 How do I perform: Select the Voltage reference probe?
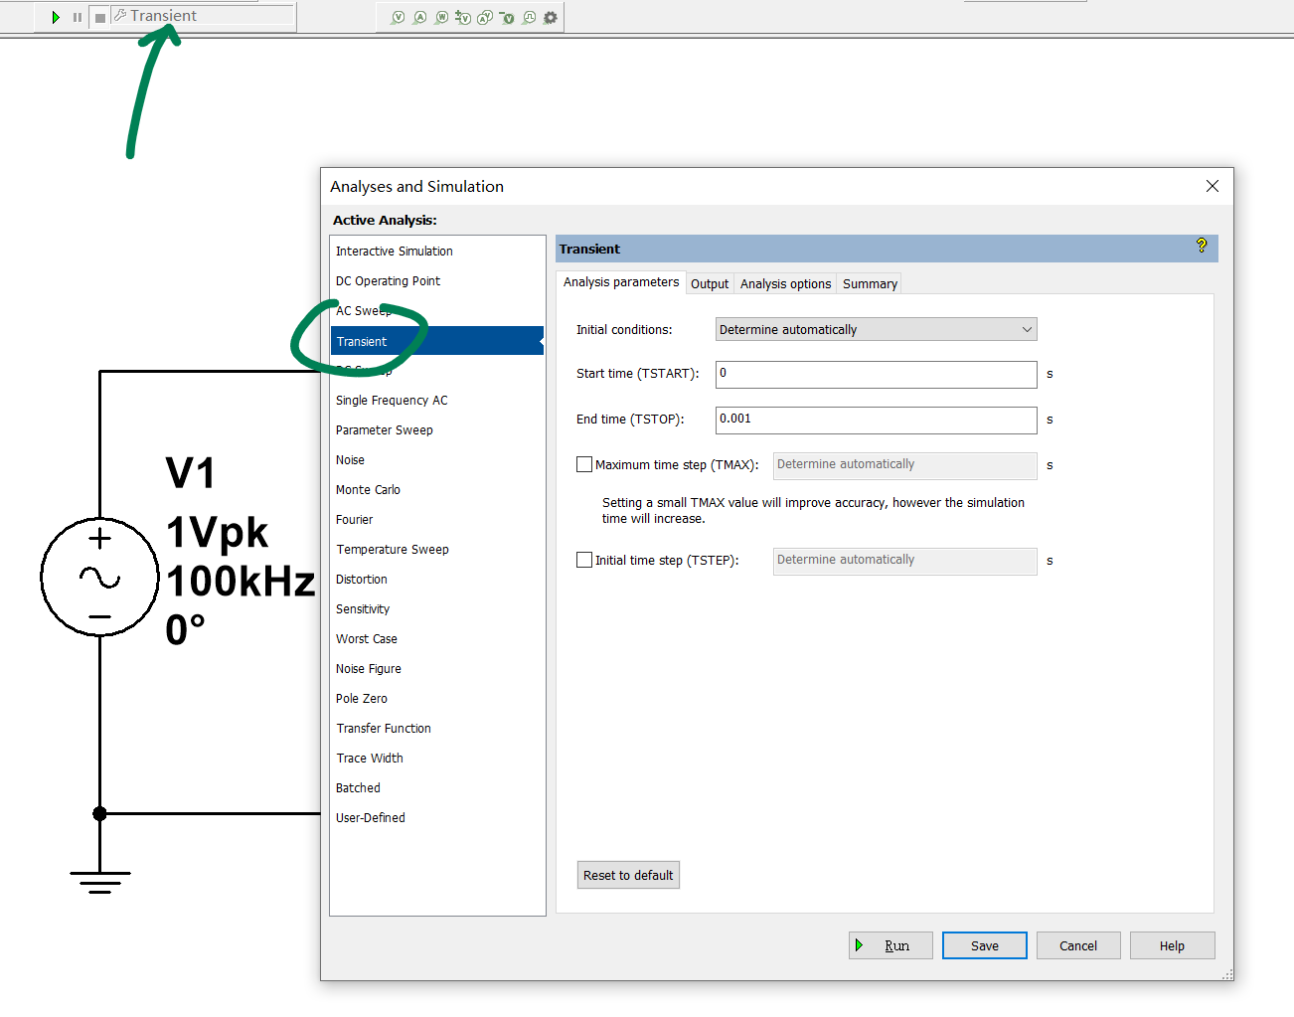click(x=507, y=17)
